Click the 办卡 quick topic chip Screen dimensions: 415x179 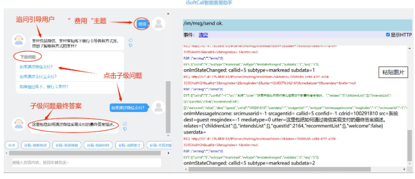[x=12, y=145]
